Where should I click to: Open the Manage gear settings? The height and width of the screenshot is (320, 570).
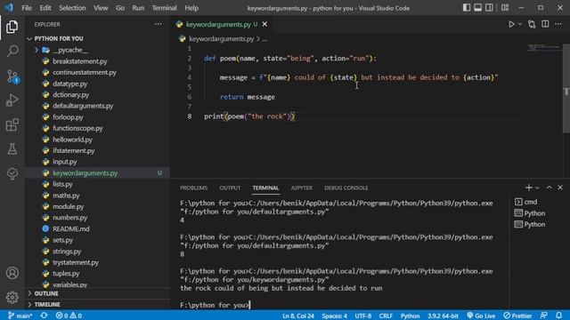12,297
